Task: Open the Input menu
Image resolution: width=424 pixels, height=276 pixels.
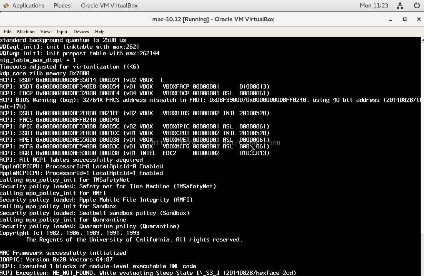Action: 62,32
